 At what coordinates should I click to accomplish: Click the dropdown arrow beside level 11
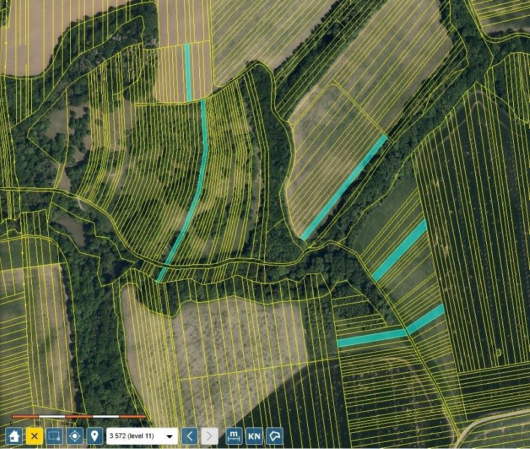click(169, 436)
